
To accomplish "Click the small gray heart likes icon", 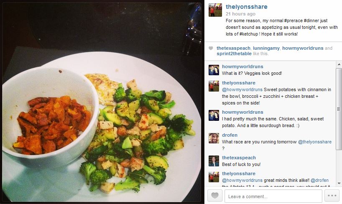I will tap(211, 48).
